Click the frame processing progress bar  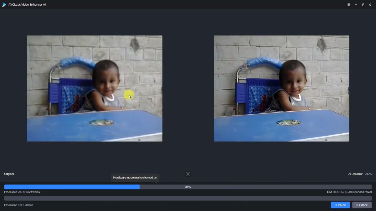(x=188, y=187)
